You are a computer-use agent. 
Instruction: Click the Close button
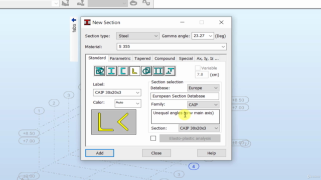(x=156, y=153)
